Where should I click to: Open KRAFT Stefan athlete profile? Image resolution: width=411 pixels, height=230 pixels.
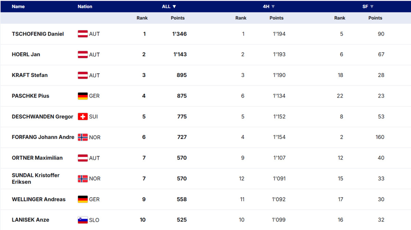pos(29,75)
